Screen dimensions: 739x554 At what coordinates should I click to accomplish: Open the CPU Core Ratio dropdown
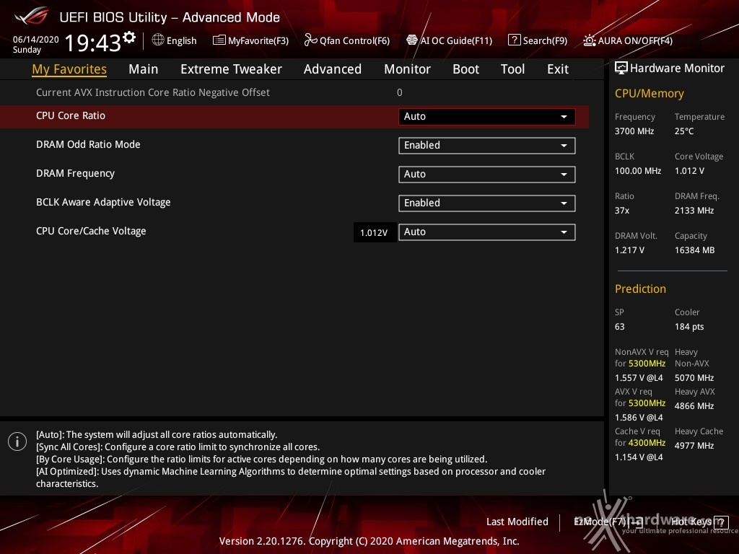[x=486, y=116]
